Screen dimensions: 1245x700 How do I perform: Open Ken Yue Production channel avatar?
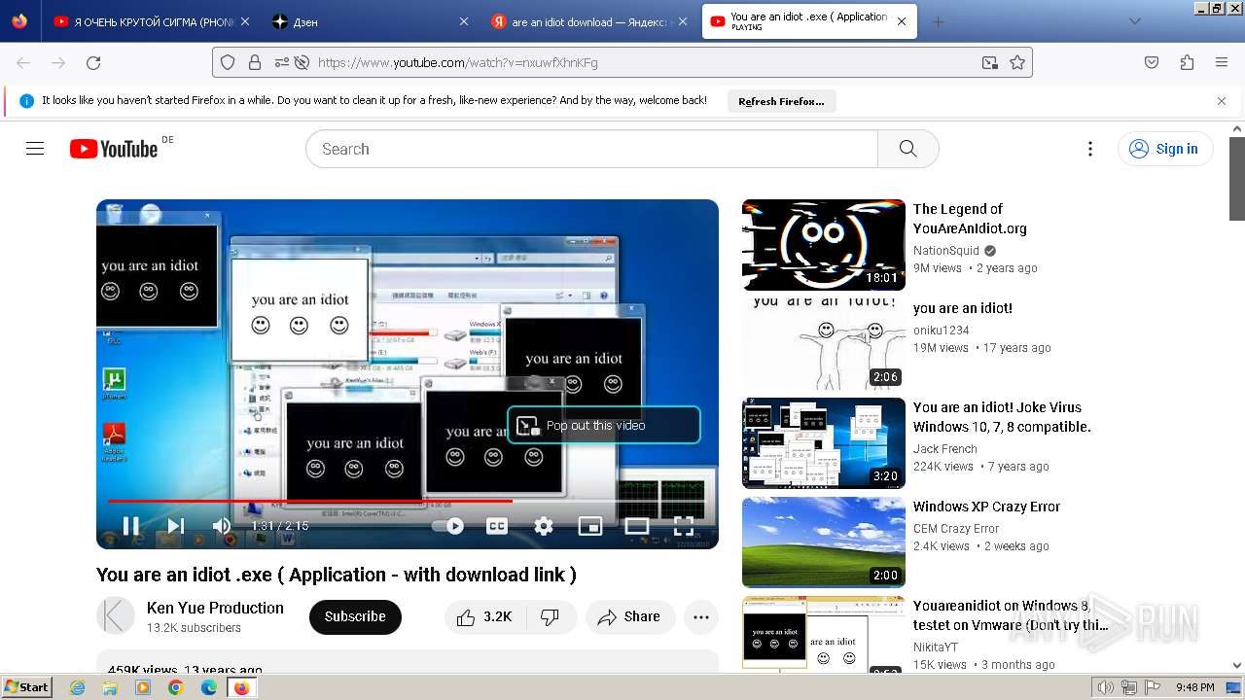click(x=116, y=616)
